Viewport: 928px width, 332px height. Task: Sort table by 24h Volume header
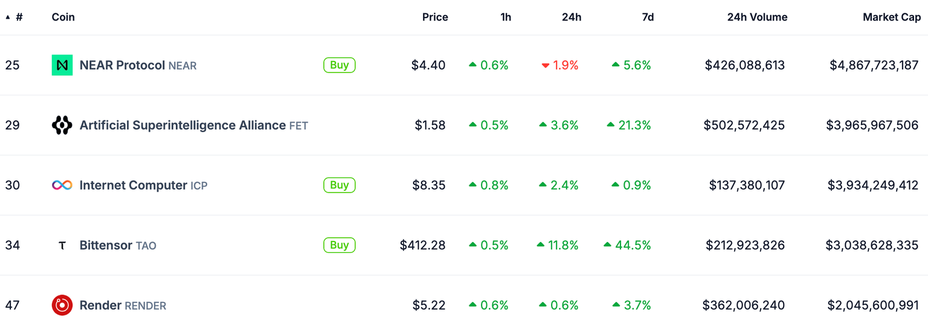coord(756,17)
